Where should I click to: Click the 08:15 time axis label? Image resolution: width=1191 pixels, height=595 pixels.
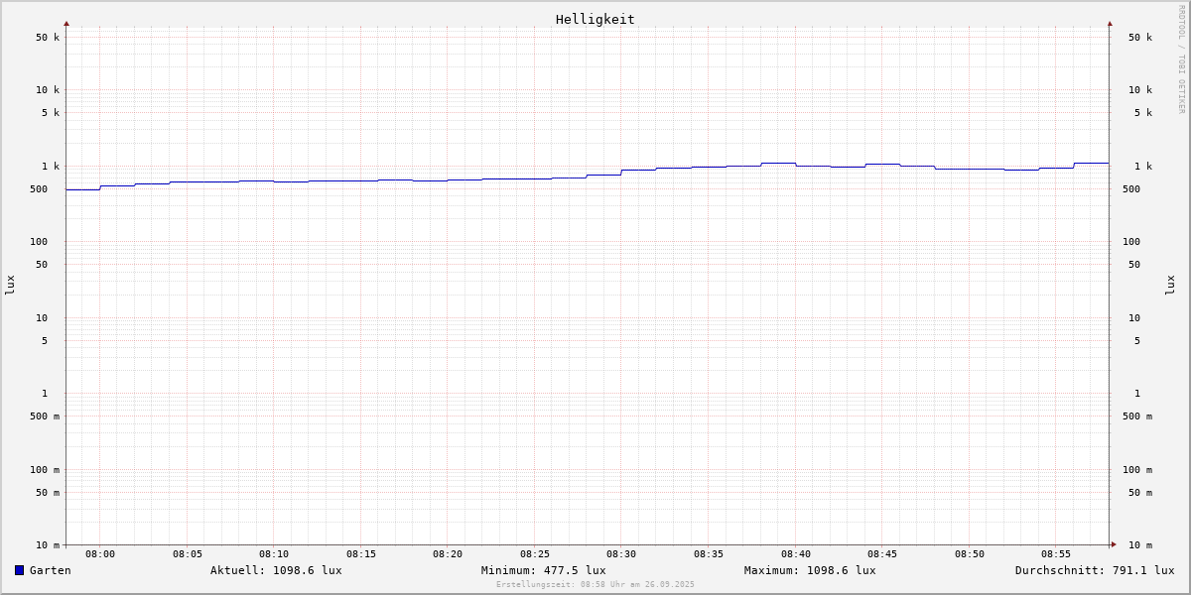click(361, 554)
